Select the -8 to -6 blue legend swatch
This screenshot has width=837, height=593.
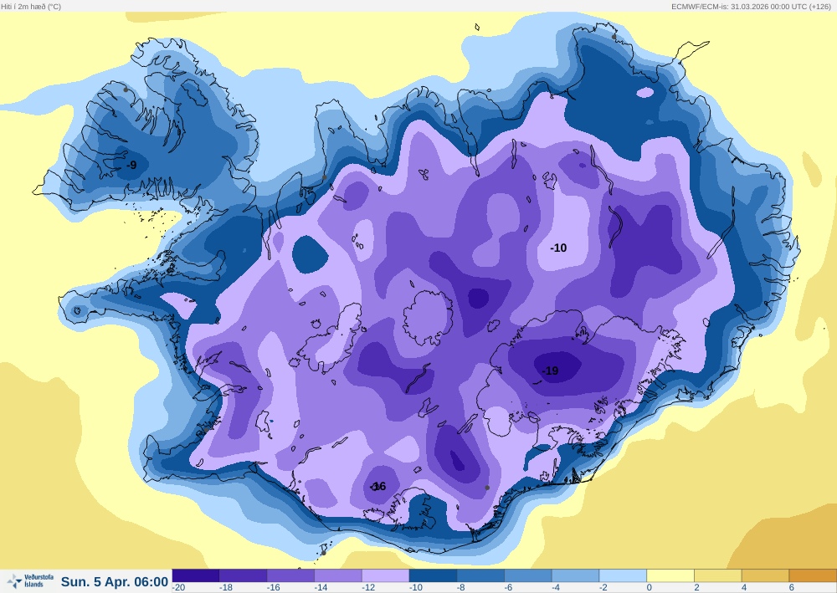481,575
